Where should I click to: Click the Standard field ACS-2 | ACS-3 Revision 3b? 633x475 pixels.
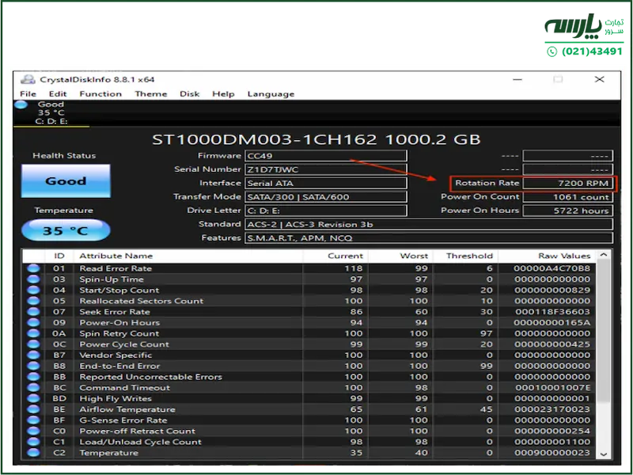tap(429, 225)
